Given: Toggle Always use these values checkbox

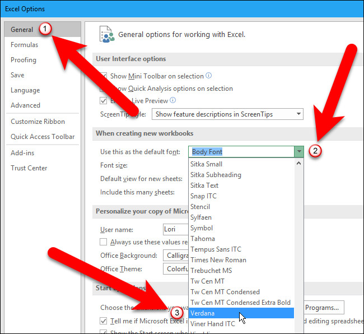Looking at the screenshot, I should coord(103,242).
